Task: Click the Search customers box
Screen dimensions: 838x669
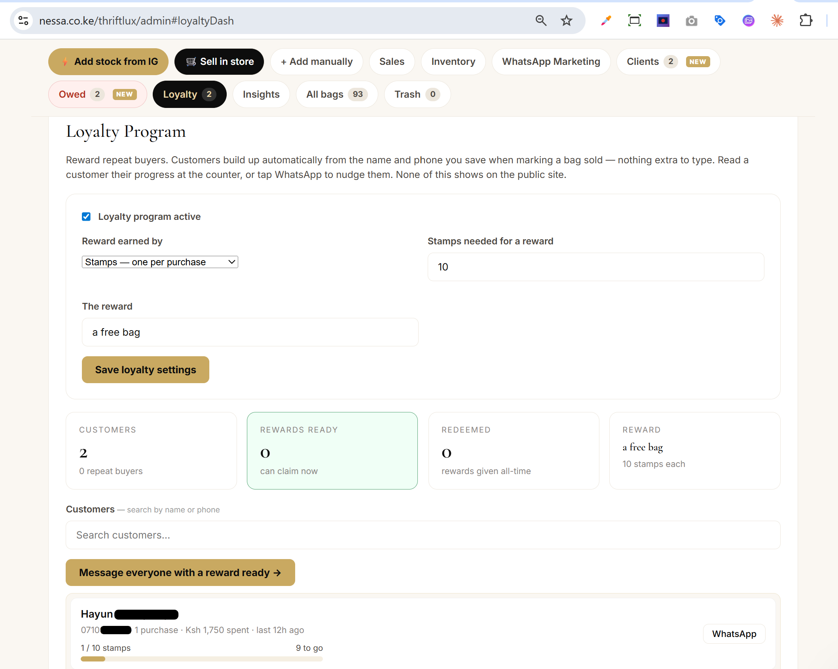Action: 423,535
